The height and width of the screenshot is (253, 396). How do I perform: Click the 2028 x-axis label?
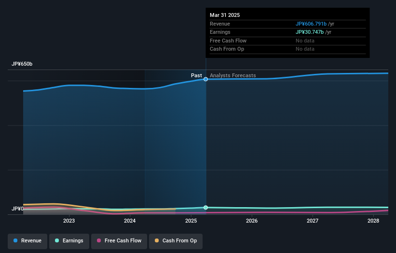tap(373, 221)
